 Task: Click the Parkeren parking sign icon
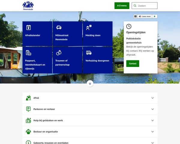click(28, 109)
